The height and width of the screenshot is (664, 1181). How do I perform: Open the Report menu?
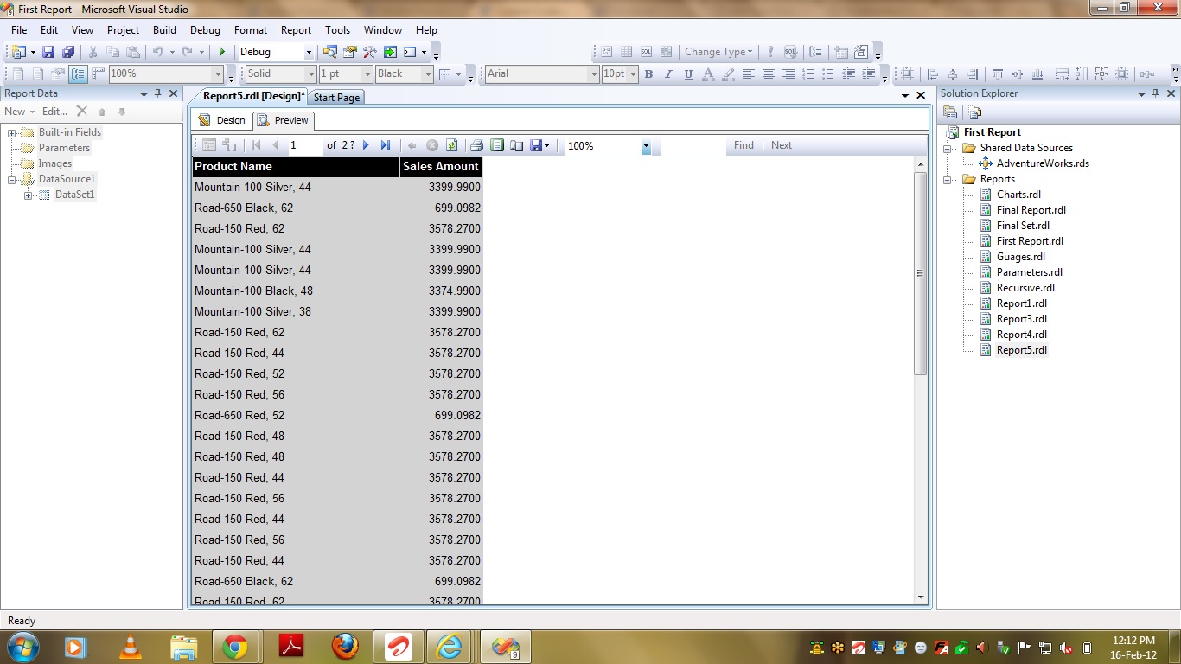(296, 30)
